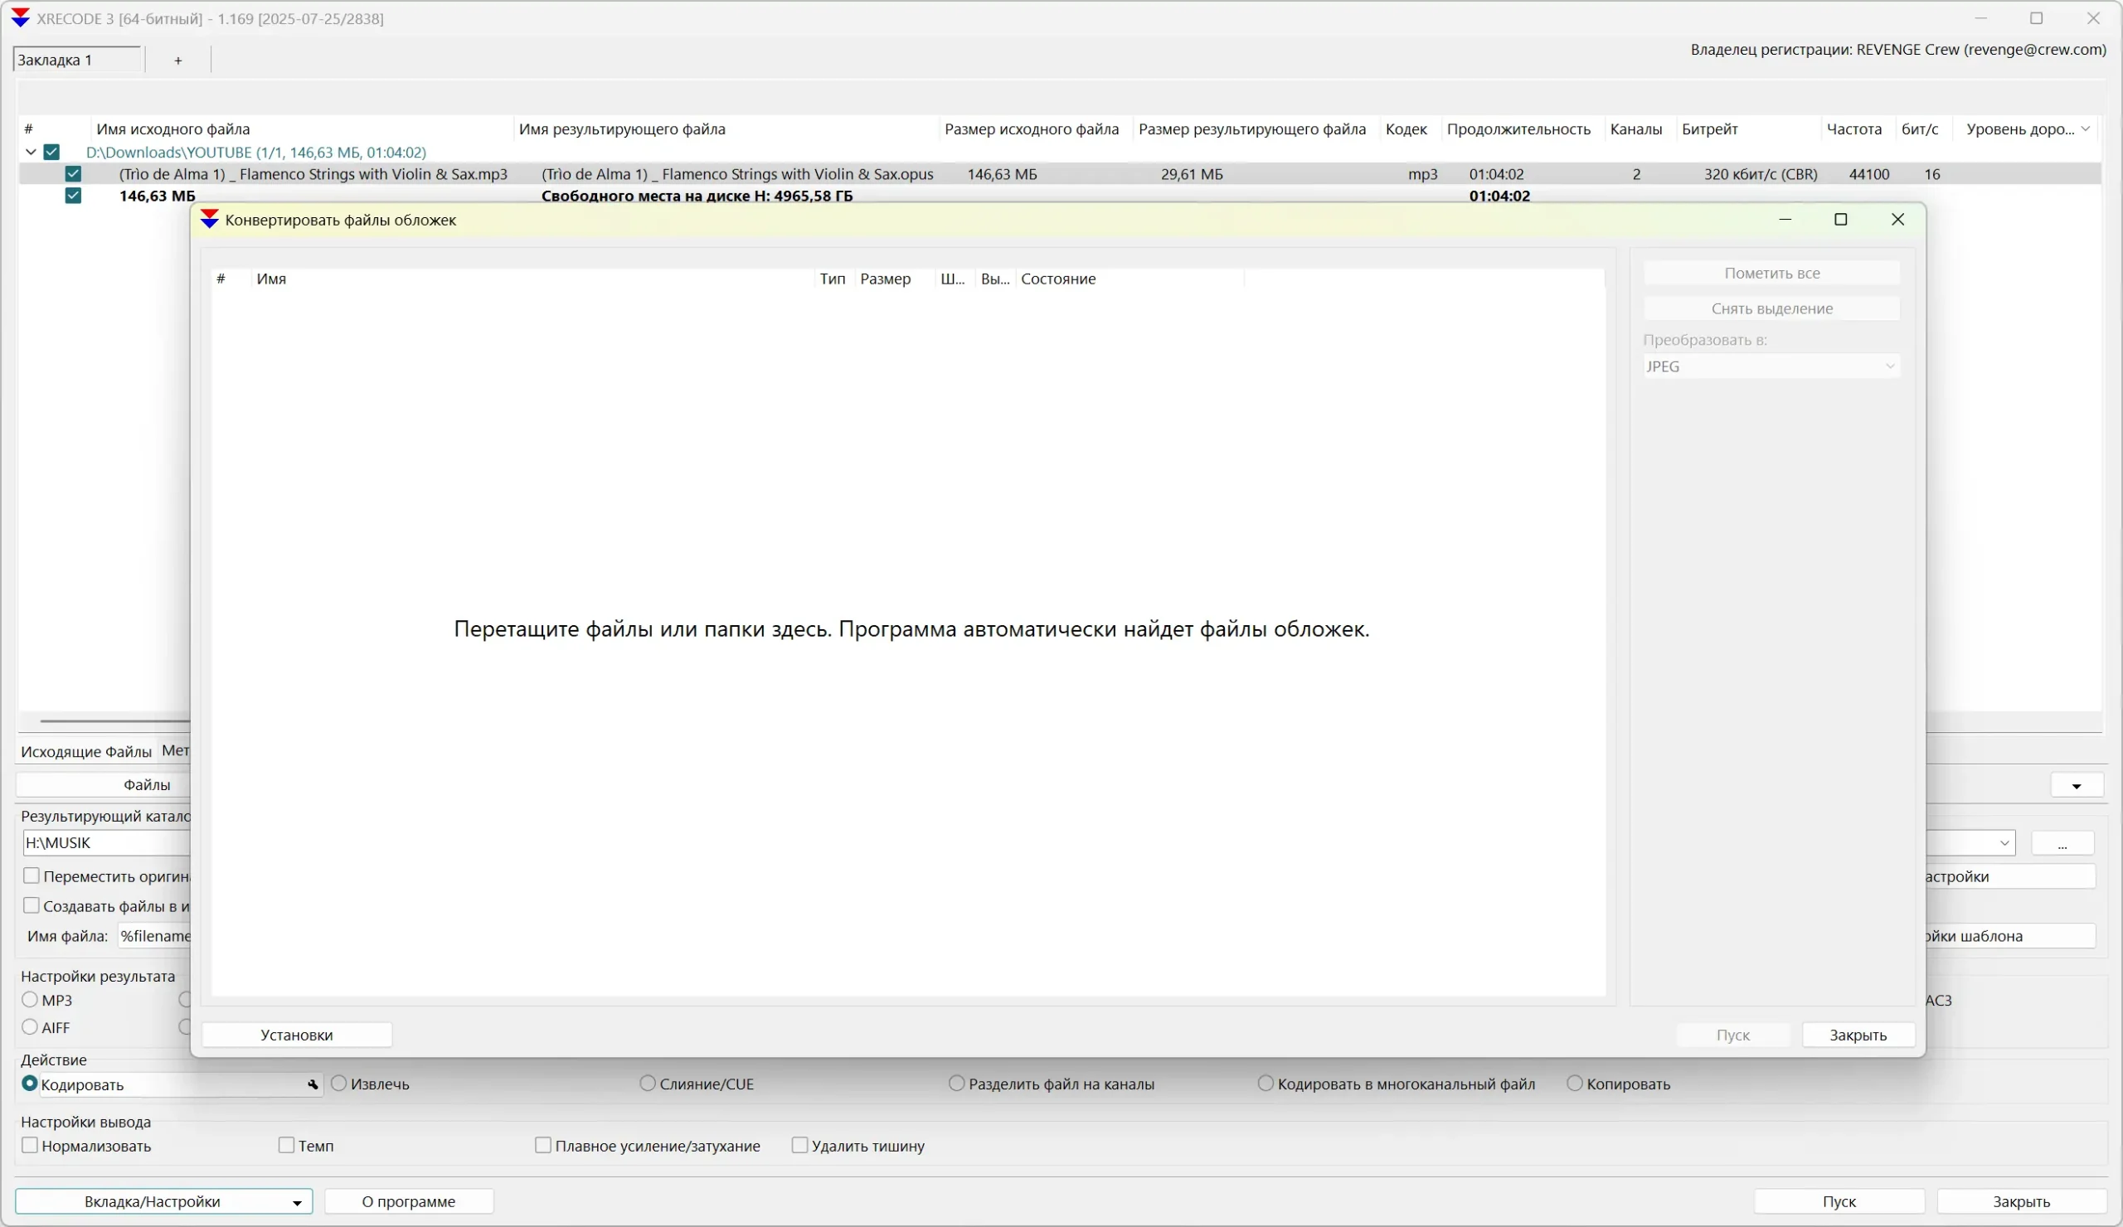This screenshot has height=1227, width=2123.
Task: Click the Установки button in the dialog
Action: pos(297,1035)
